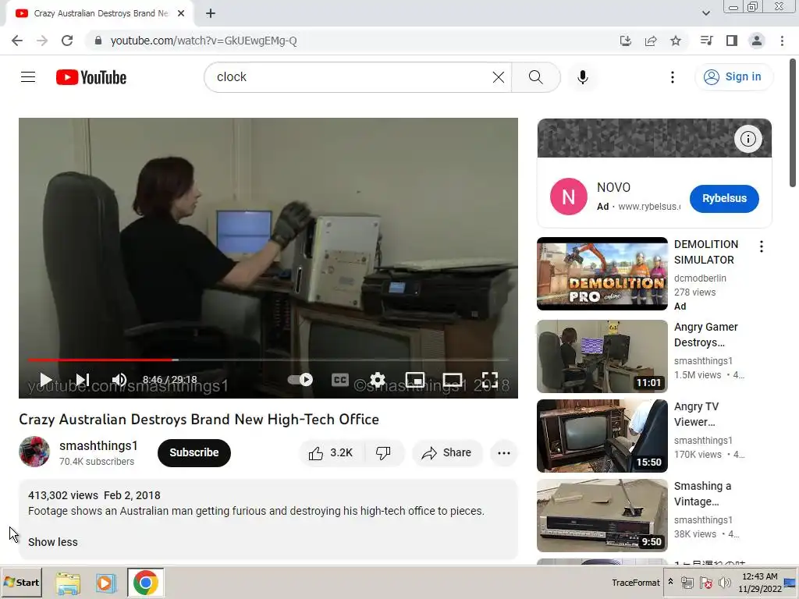799x599 pixels.
Task: Click the Sign in button
Action: point(733,77)
